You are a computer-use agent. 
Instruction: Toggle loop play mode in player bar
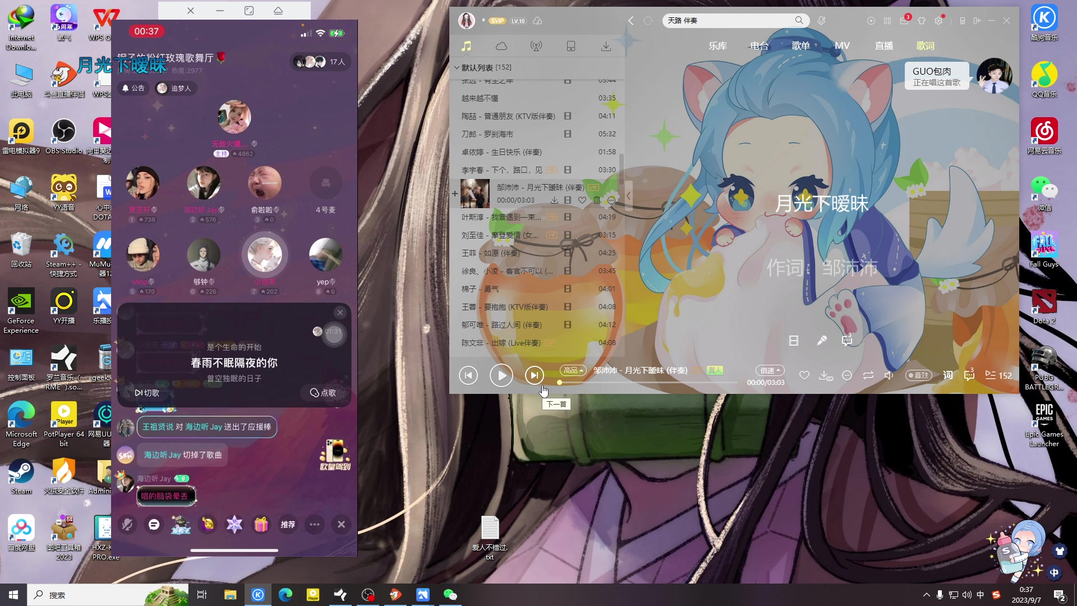pyautogui.click(x=868, y=375)
